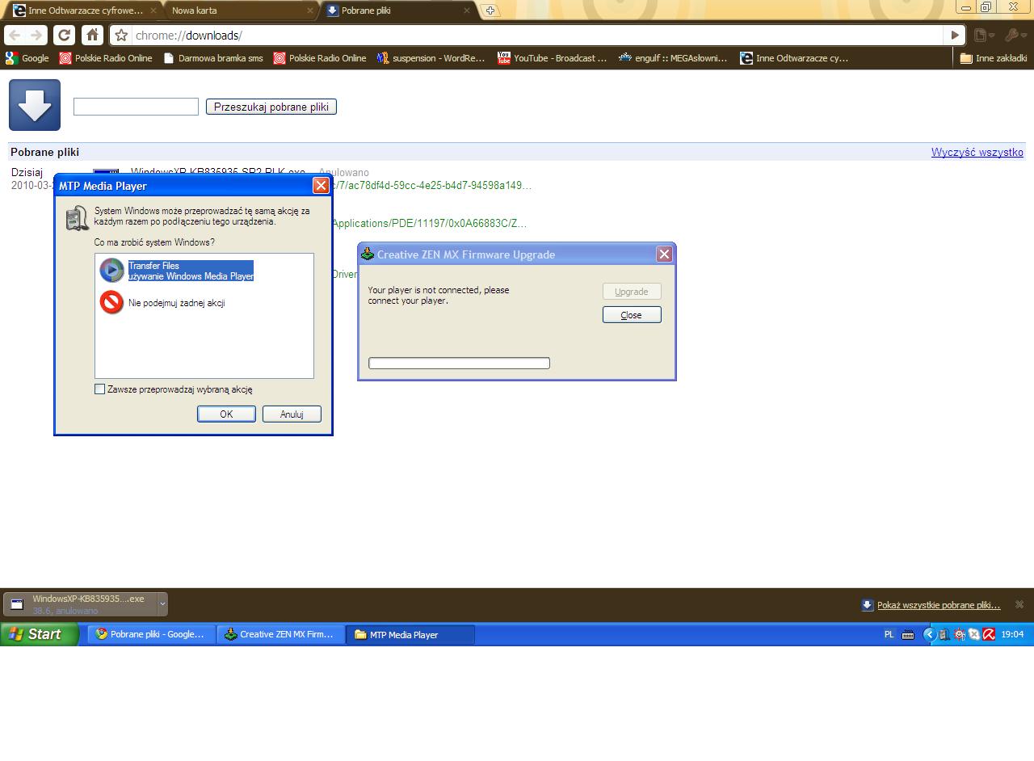Image resolution: width=1034 pixels, height=761 pixels.
Task: Click the sun smiley tray icon
Action: tap(960, 635)
